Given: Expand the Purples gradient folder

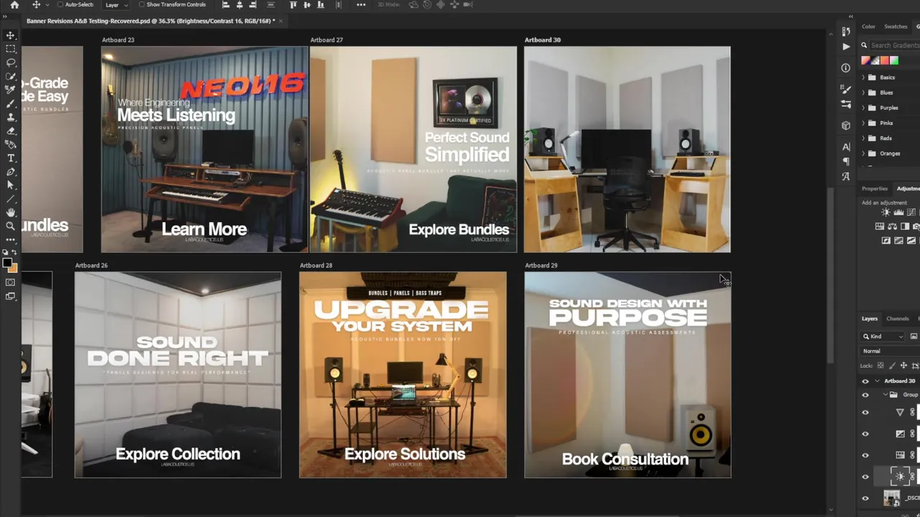Looking at the screenshot, I should coord(865,108).
